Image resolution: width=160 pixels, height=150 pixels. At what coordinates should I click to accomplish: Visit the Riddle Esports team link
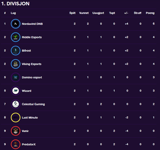click(32, 37)
